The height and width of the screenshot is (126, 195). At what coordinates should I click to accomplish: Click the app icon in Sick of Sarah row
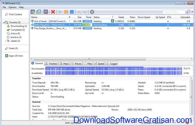112,21
